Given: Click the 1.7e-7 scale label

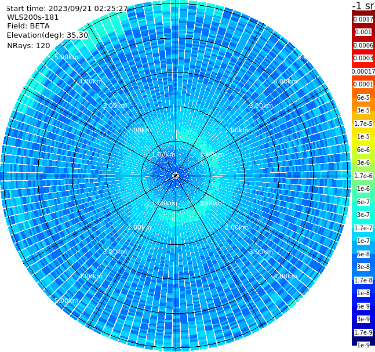Looking at the screenshot, I should pyautogui.click(x=363, y=228).
